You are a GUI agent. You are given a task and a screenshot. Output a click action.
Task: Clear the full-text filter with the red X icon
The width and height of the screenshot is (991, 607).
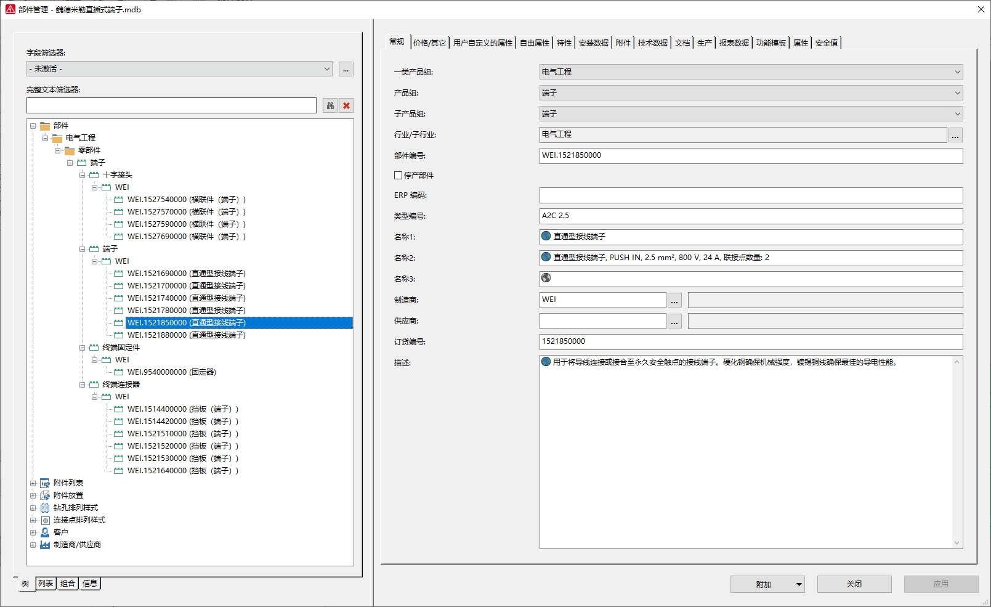click(347, 105)
